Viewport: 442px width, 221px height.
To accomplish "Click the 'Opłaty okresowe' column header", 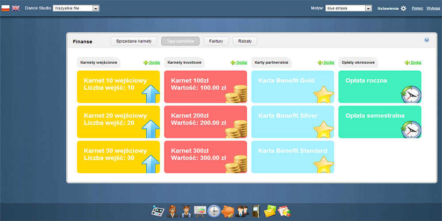I will coord(358,63).
